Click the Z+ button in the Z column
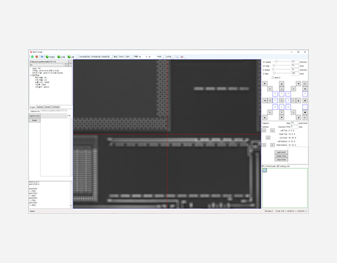The height and width of the screenshot is (263, 337). pyautogui.click(x=305, y=84)
